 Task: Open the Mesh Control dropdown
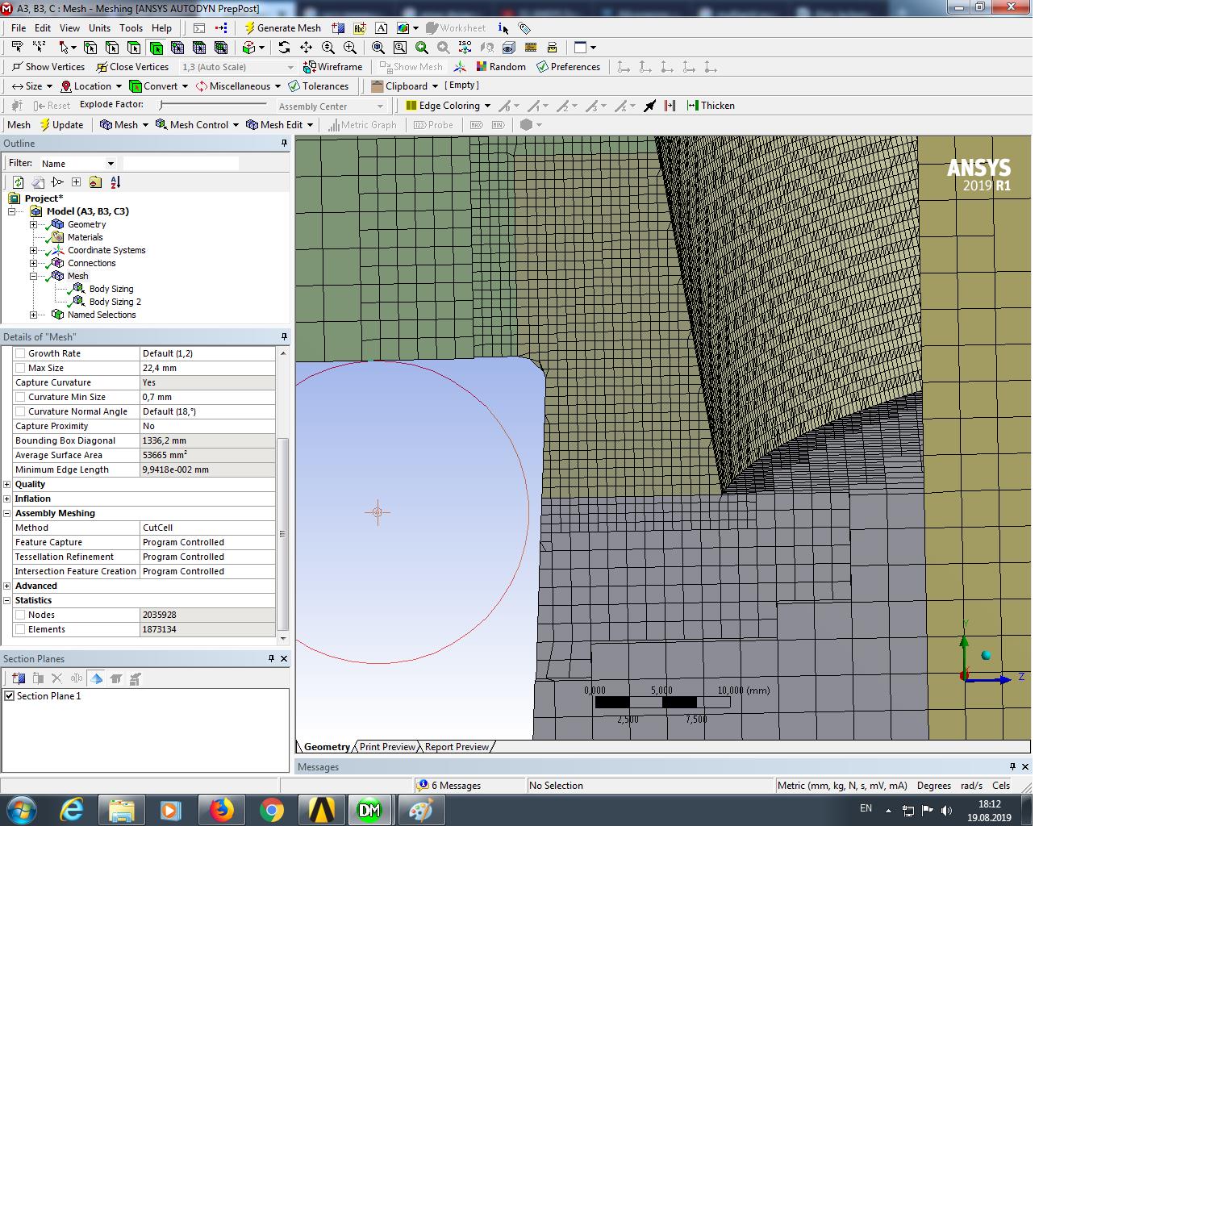pyautogui.click(x=197, y=125)
